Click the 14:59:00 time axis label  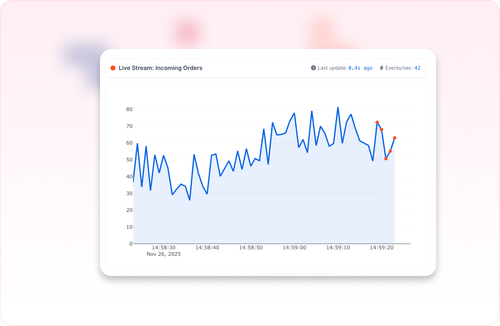[x=294, y=248]
